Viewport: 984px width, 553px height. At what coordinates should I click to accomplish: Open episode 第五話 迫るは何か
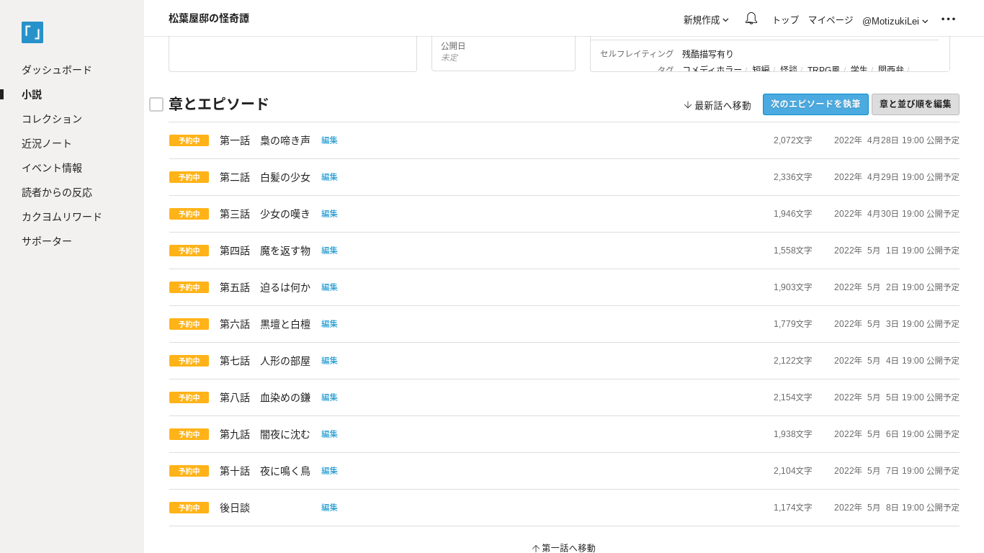264,287
